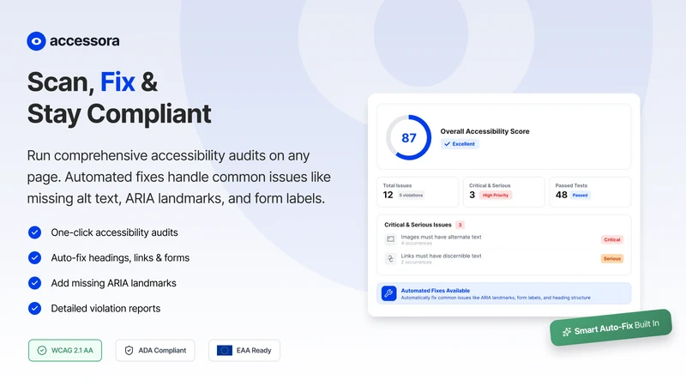Open the Total Issues card showing 12
Image resolution: width=686 pixels, height=386 pixels.
(x=418, y=191)
